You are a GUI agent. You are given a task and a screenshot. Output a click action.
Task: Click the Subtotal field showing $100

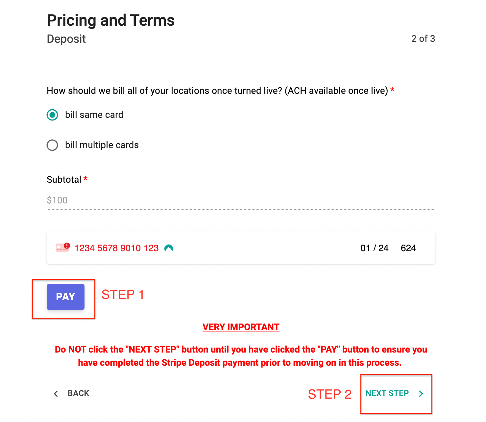click(241, 200)
